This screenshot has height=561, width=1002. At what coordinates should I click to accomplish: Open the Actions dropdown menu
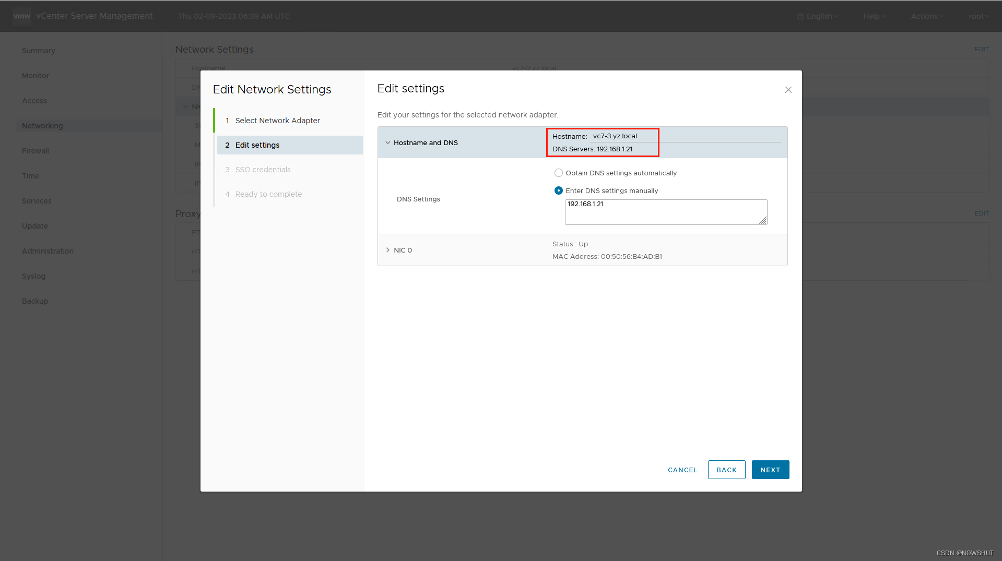tap(927, 16)
